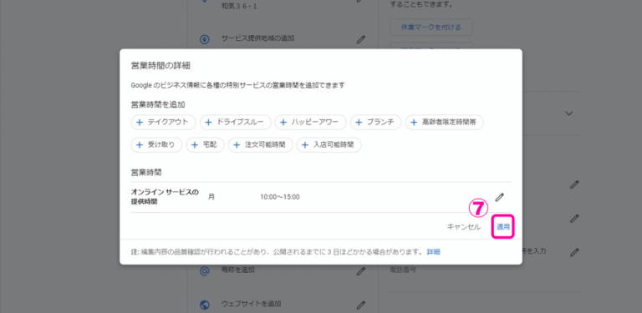Click 10:00～15:00 hours text
The width and height of the screenshot is (642, 313).
(280, 197)
